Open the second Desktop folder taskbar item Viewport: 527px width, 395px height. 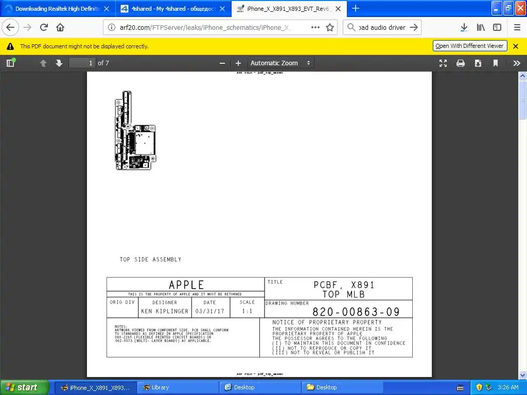[342, 387]
